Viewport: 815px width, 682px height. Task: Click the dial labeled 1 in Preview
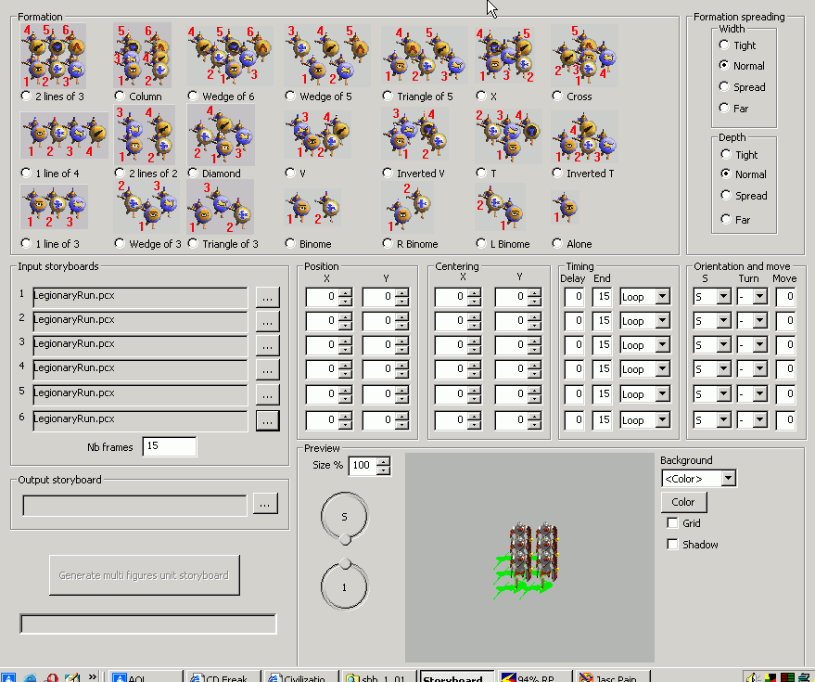pos(344,586)
